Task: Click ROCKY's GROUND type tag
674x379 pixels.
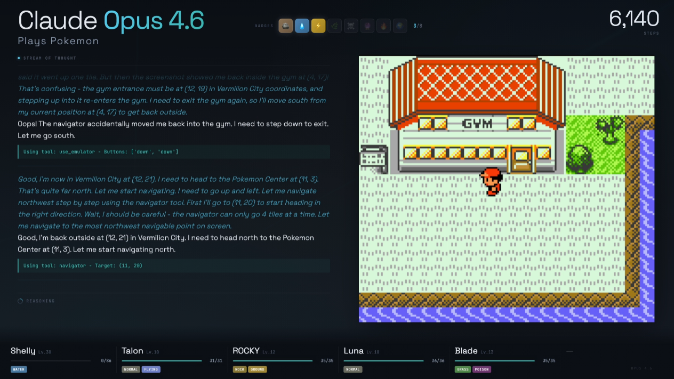Action: 258,369
